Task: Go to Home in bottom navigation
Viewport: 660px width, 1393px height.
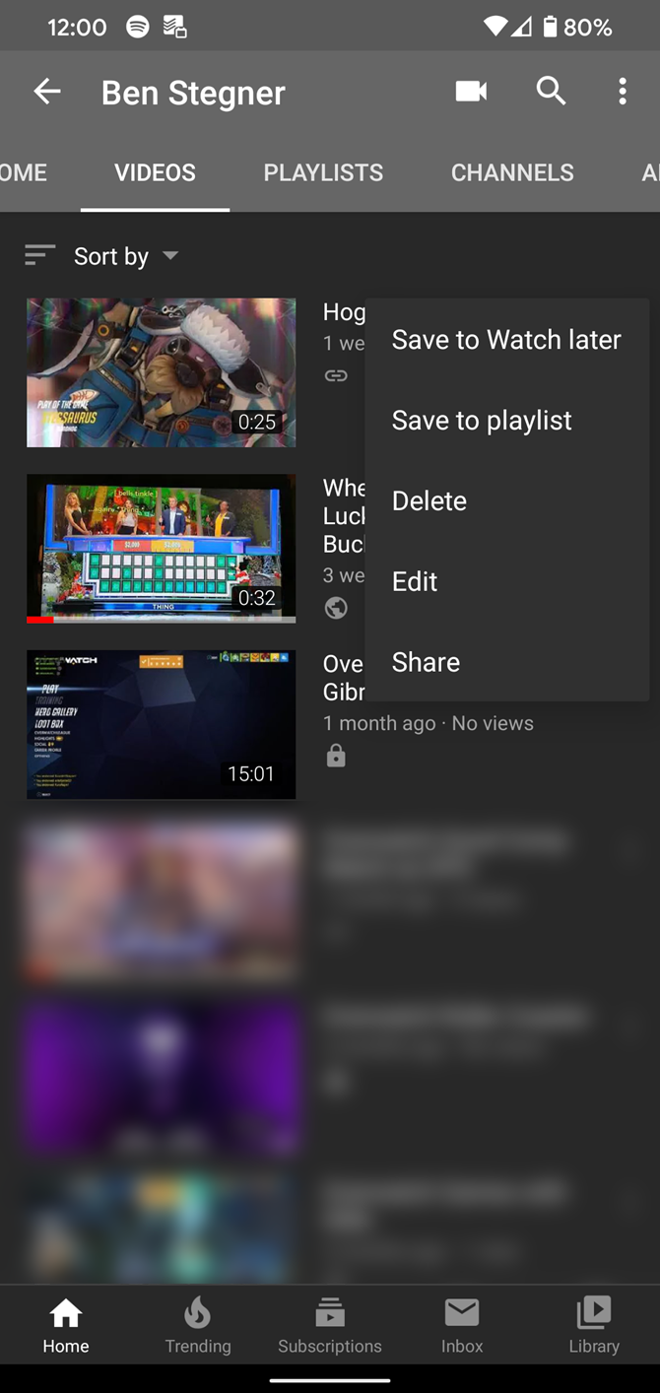Action: (66, 1325)
